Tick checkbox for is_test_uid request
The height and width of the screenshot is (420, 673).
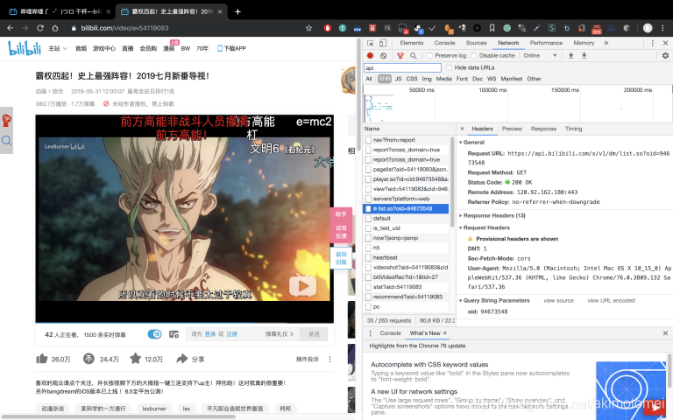pyautogui.click(x=368, y=228)
